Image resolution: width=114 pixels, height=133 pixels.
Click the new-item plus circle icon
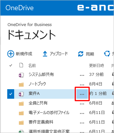[11, 54]
